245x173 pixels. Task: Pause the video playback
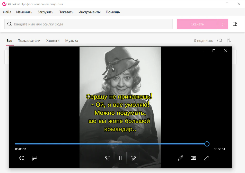pos(120,158)
